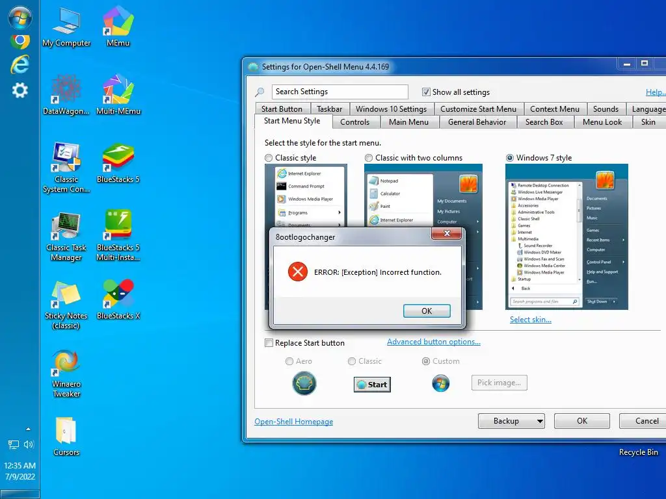Select Windows 7 style radio button
Image resolution: width=666 pixels, height=499 pixels.
coord(510,158)
